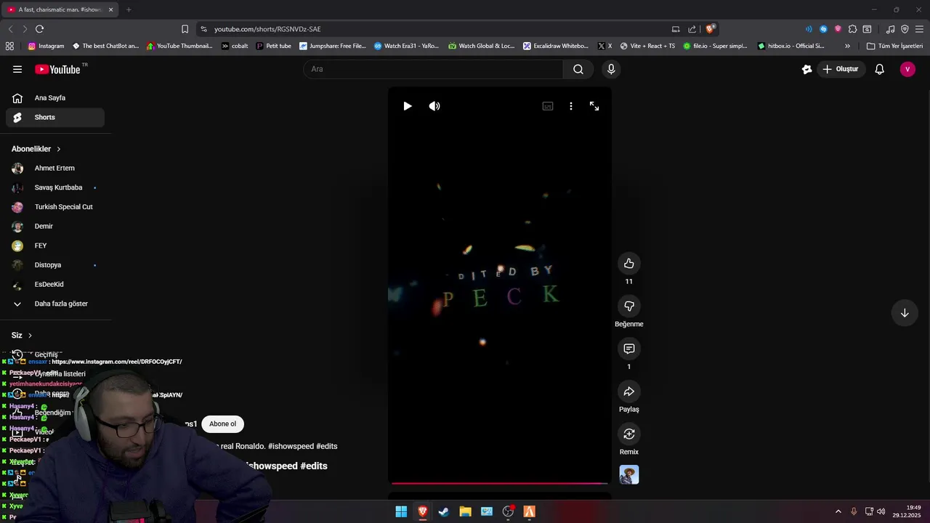Screen dimensions: 930x523
Task: Open the YouTube hamburger guide menu
Action: [x=17, y=69]
